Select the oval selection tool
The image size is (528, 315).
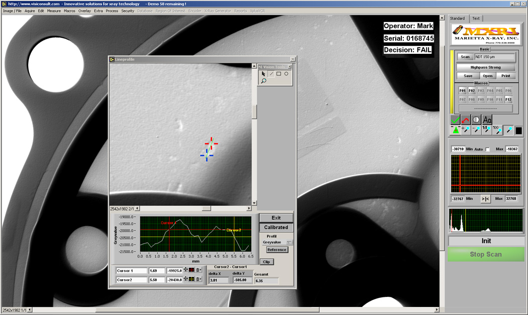(x=286, y=73)
